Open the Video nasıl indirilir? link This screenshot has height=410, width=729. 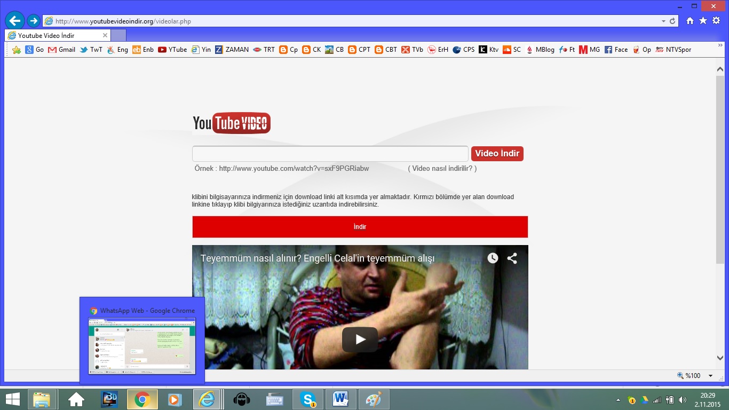pyautogui.click(x=442, y=168)
